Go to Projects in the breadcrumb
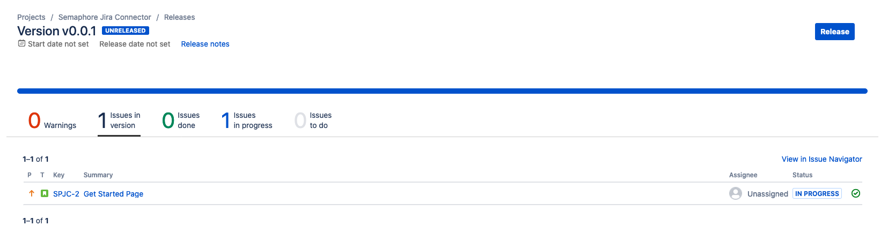The width and height of the screenshot is (888, 241). 31,17
